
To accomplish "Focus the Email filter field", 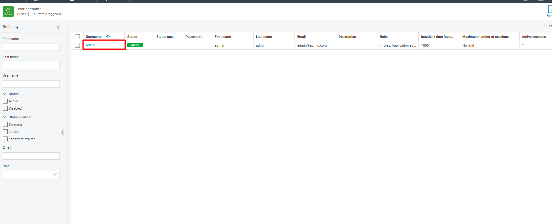I will tap(31, 156).
